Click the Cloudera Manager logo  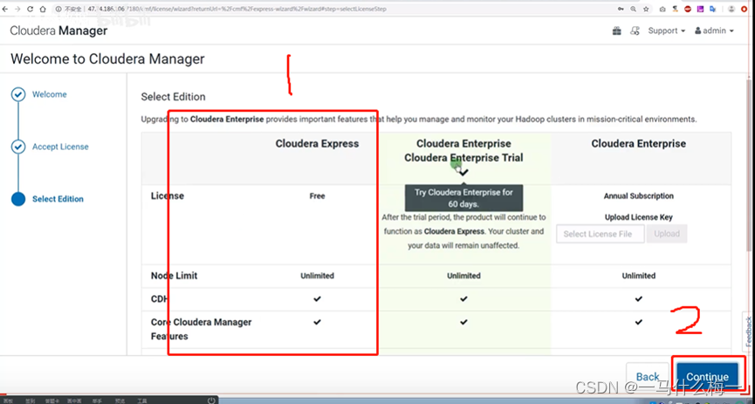58,31
